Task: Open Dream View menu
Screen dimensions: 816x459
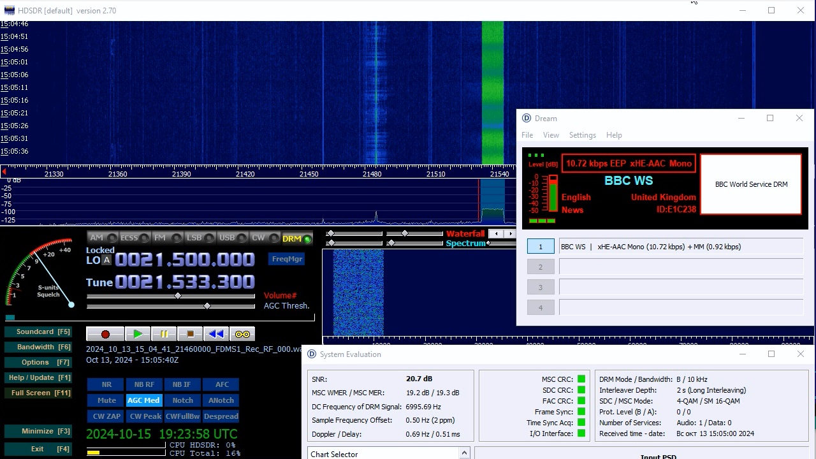Action: [551, 135]
